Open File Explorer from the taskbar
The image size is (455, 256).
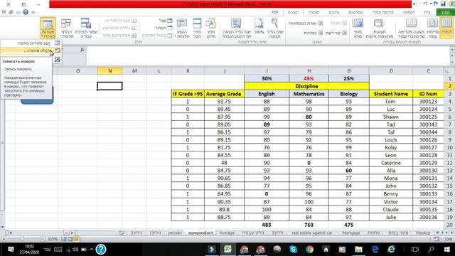358,249
